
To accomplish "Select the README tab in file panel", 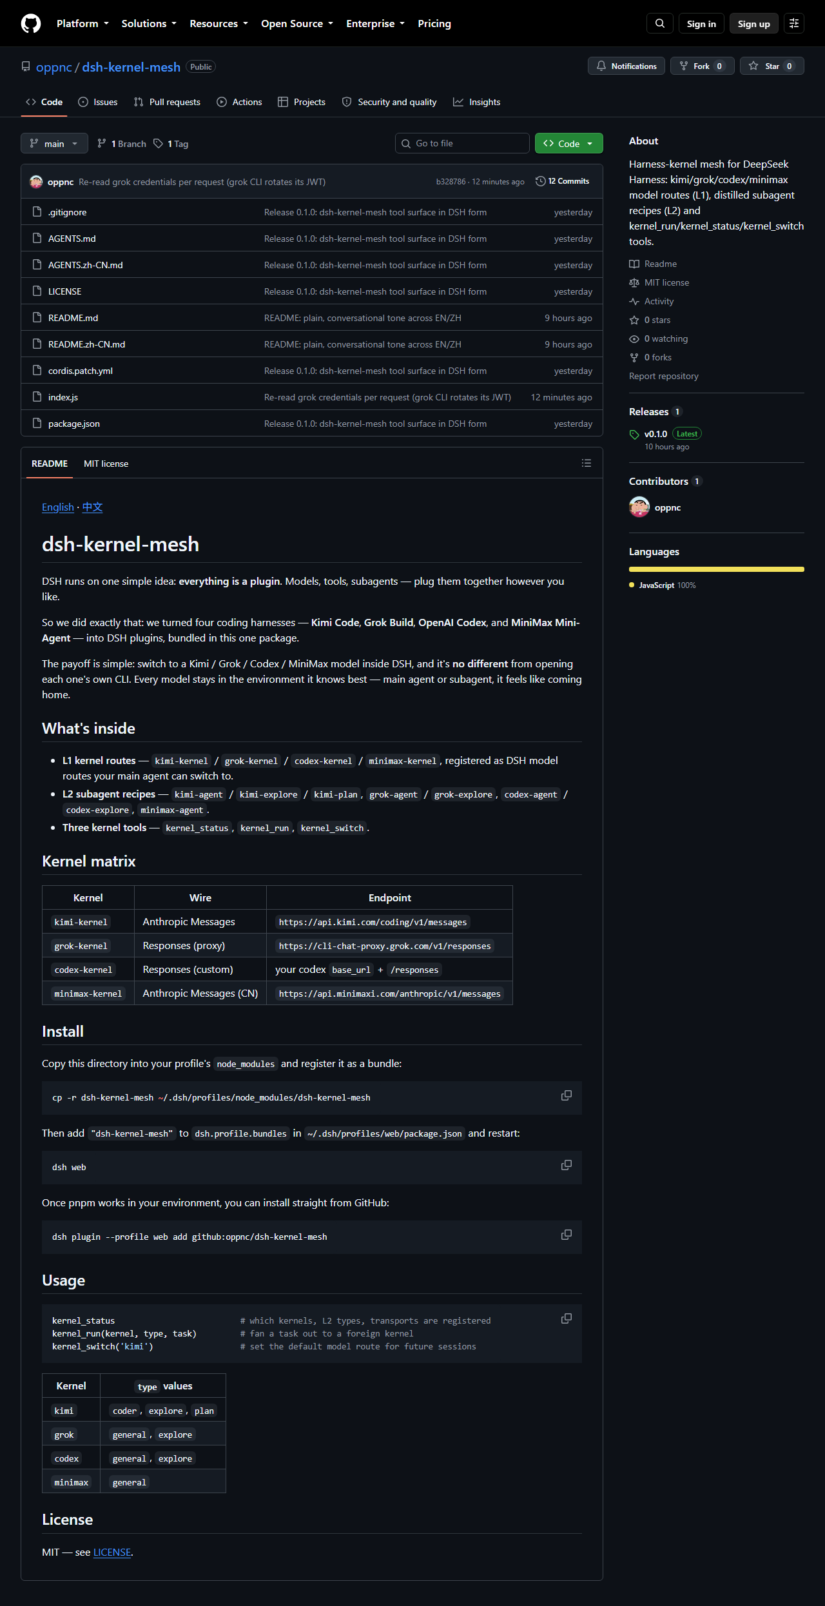I will [50, 464].
